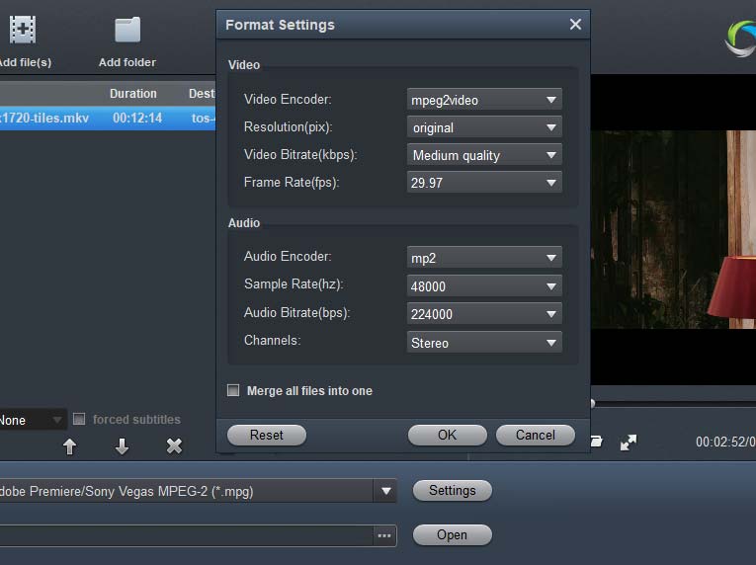Open the subtitle None dropdown
Viewport: 756px width, 565px height.
tap(33, 420)
